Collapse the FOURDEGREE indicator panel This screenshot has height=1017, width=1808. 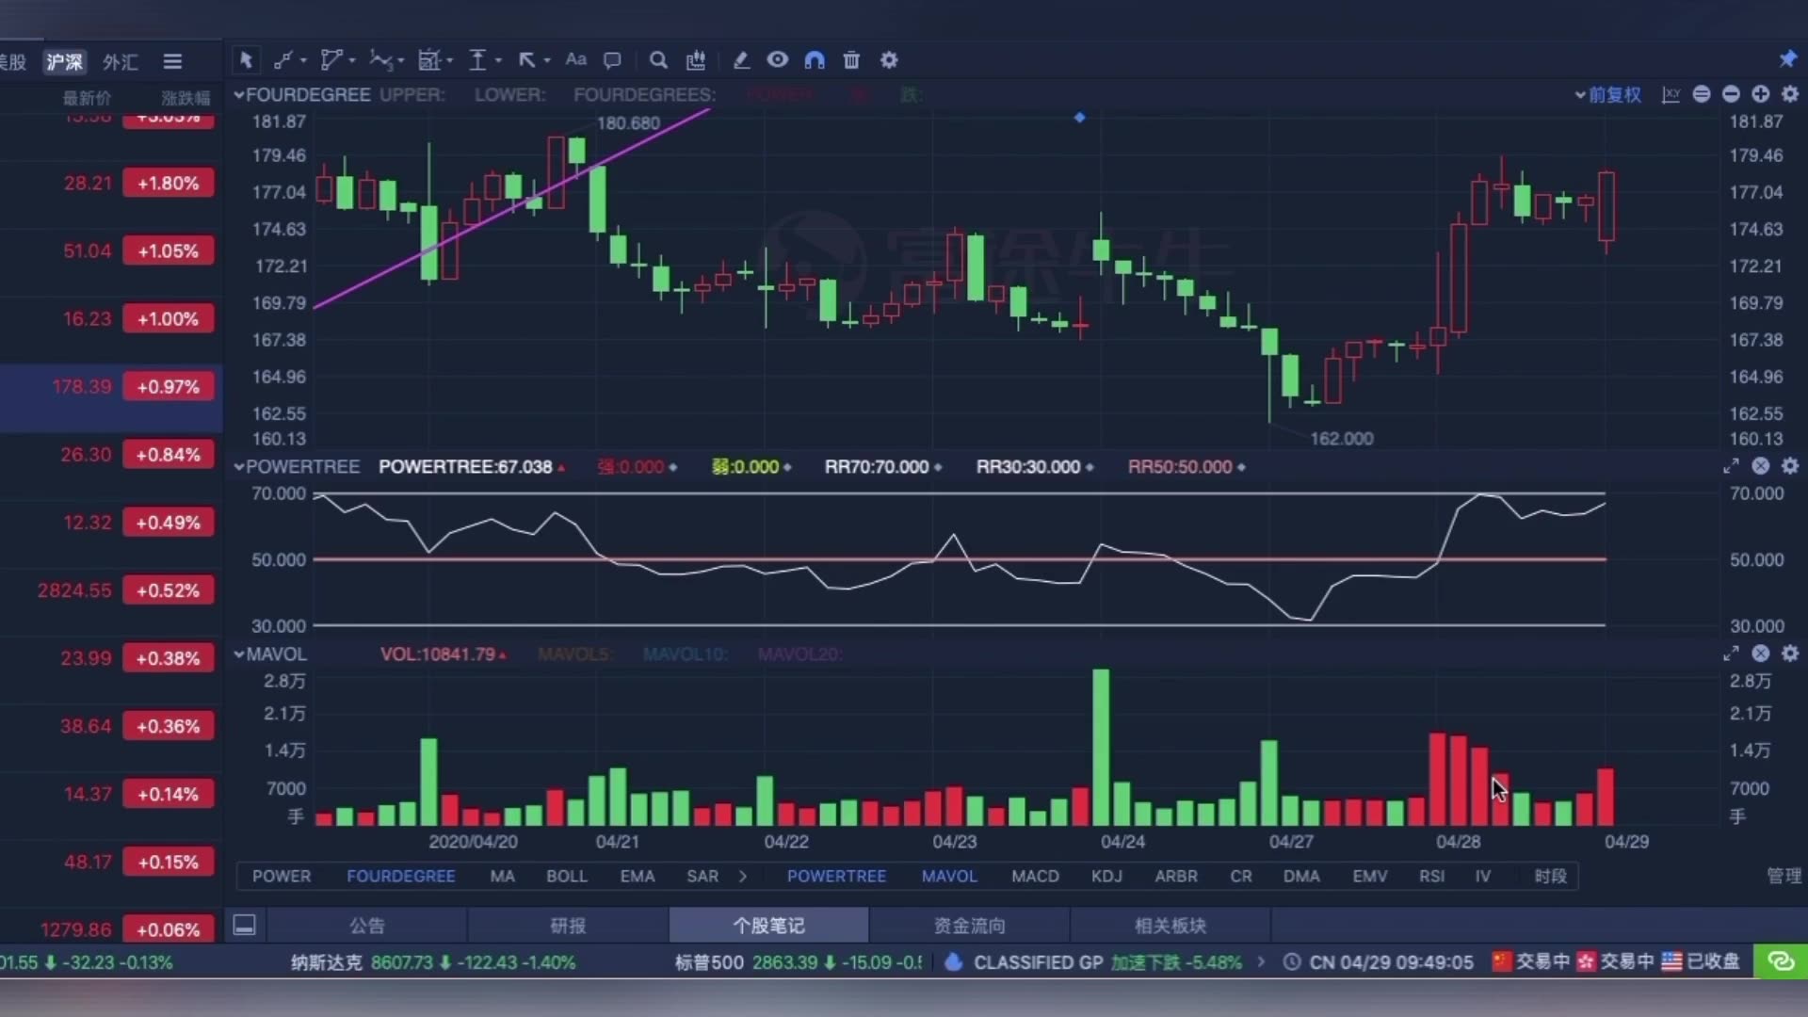239,95
